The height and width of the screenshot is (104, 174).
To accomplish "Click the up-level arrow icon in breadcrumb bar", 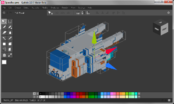I will pos(7,13).
